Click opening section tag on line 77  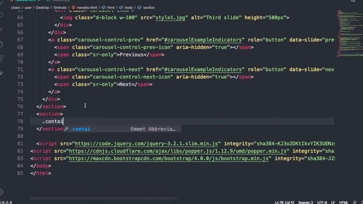[x=49, y=114]
